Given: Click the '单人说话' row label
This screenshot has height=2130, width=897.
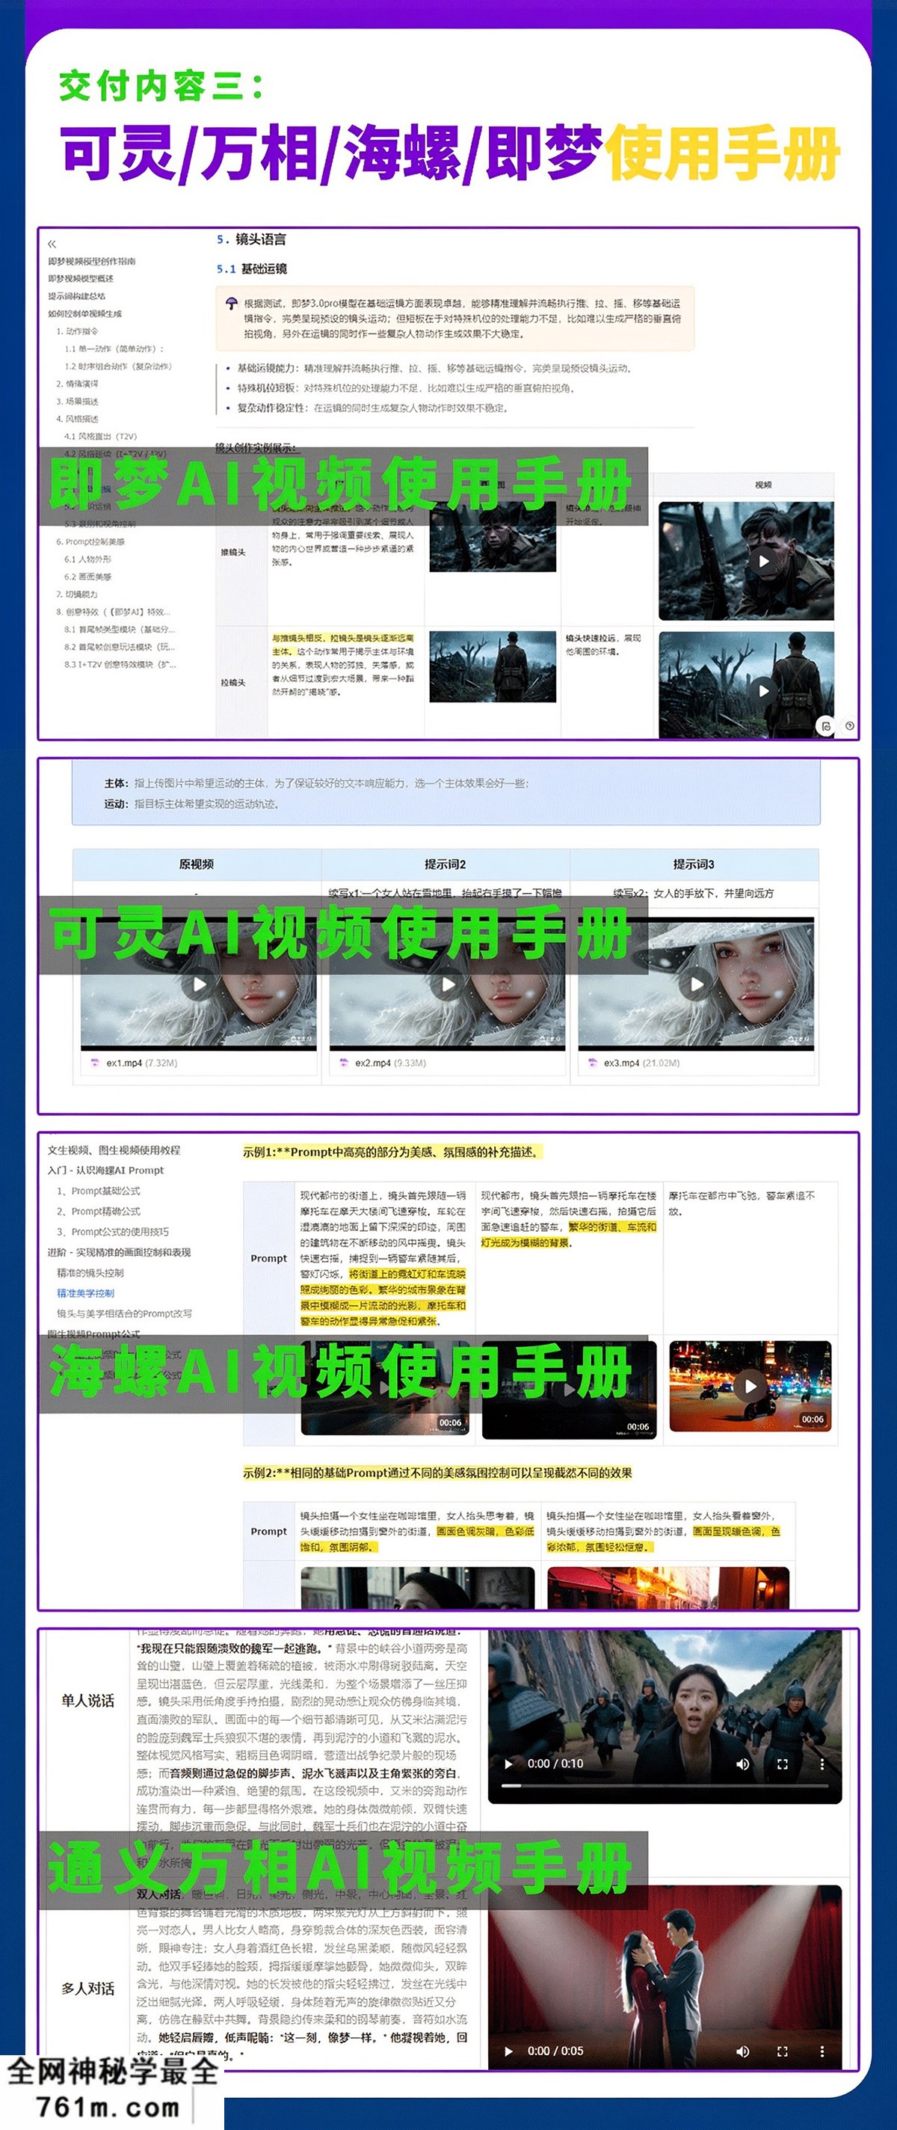Looking at the screenshot, I should pyautogui.click(x=87, y=1700).
